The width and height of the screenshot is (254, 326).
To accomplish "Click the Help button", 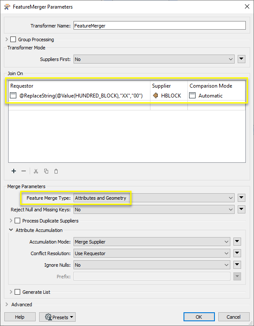I will [x=20, y=317].
